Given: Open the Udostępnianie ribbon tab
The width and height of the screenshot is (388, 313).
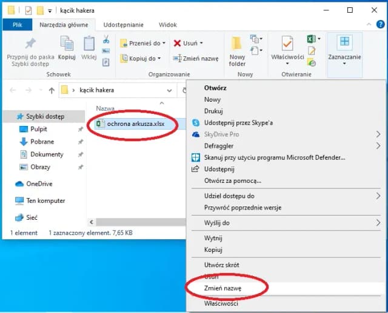Looking at the screenshot, I should pos(123,25).
